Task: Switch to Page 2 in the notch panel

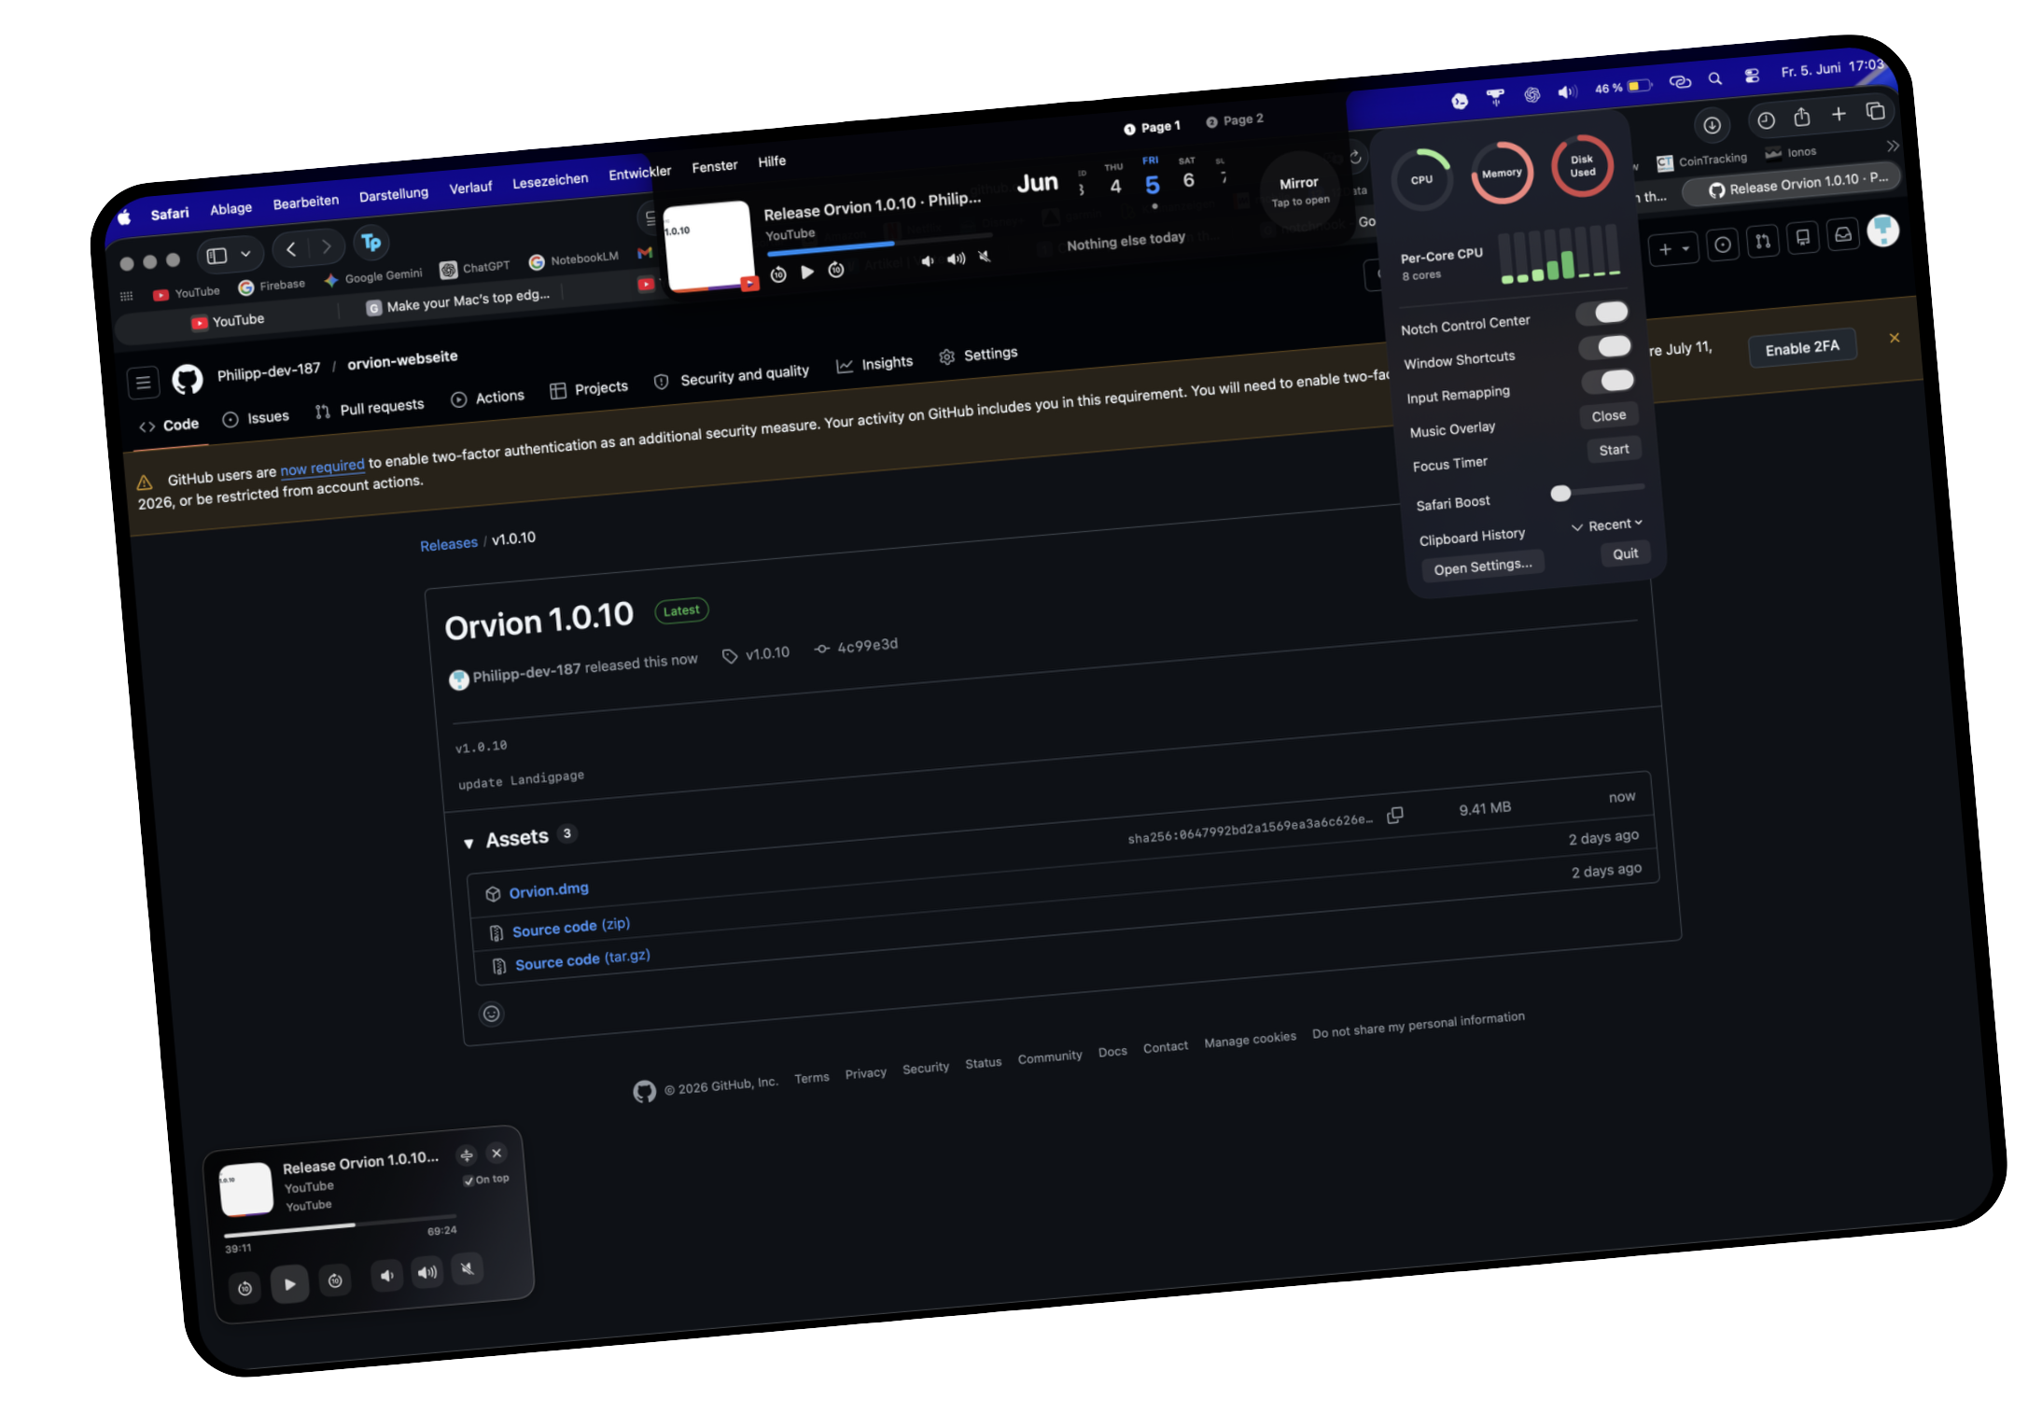Action: [1235, 120]
